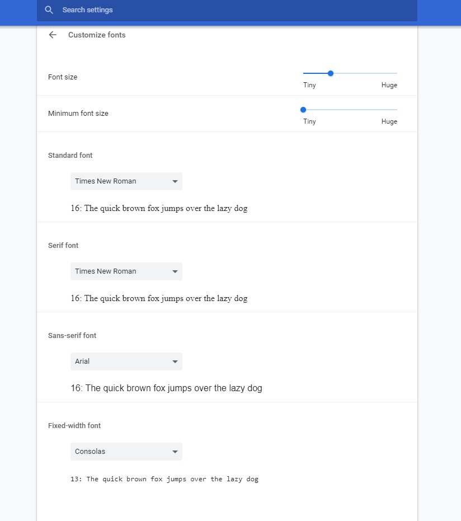Click the back arrow beside Customize fonts

pyautogui.click(x=53, y=35)
